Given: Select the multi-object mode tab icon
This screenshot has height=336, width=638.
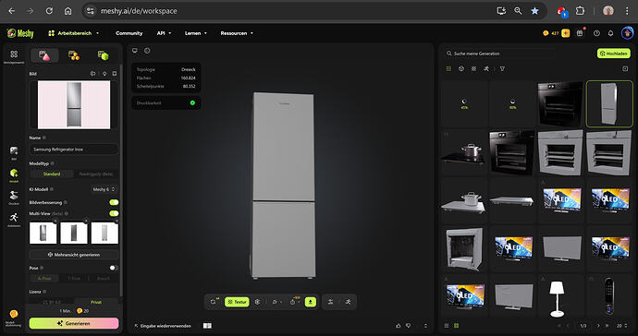Looking at the screenshot, I should click(x=74, y=55).
